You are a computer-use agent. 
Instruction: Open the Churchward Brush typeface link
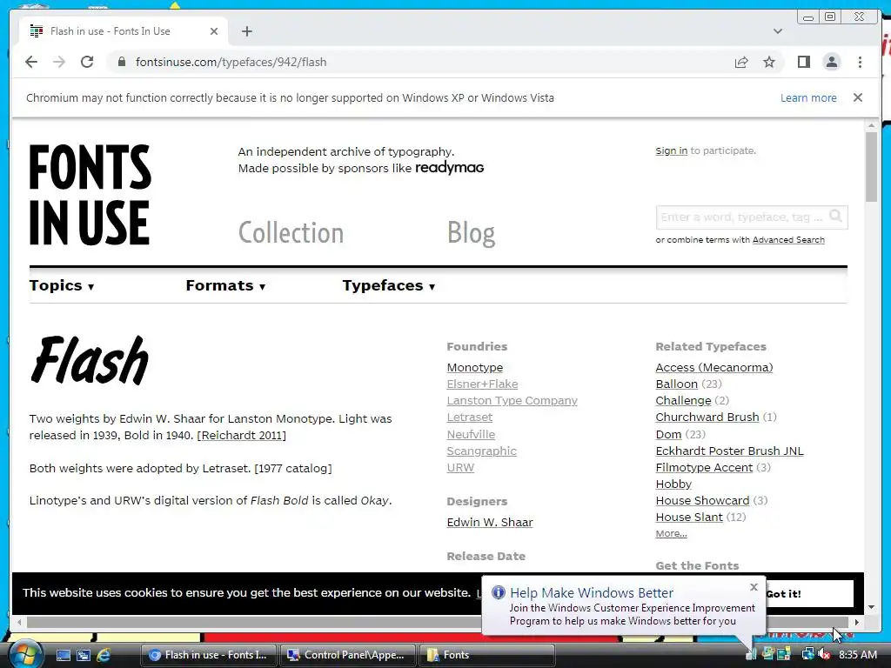[x=707, y=417]
